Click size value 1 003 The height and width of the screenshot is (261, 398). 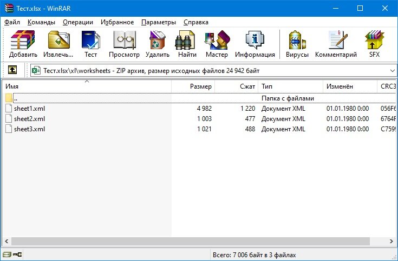[204, 118]
